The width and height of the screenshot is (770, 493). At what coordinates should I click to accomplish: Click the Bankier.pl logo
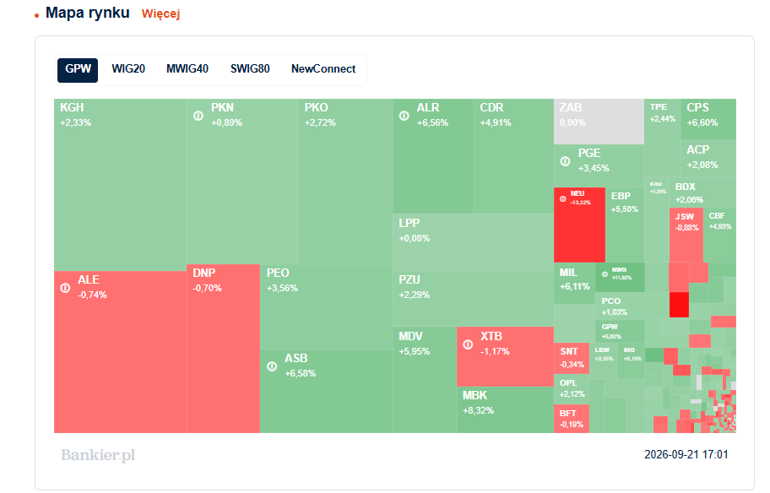click(98, 455)
